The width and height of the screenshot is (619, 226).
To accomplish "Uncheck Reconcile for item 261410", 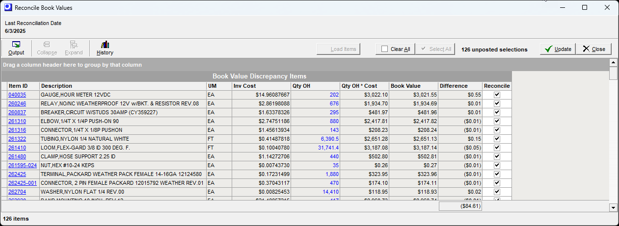I will (x=497, y=148).
